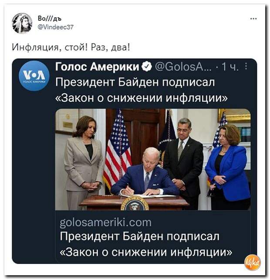
Task: Click the golosameriki.com domain link
Action: pyautogui.click(x=105, y=222)
